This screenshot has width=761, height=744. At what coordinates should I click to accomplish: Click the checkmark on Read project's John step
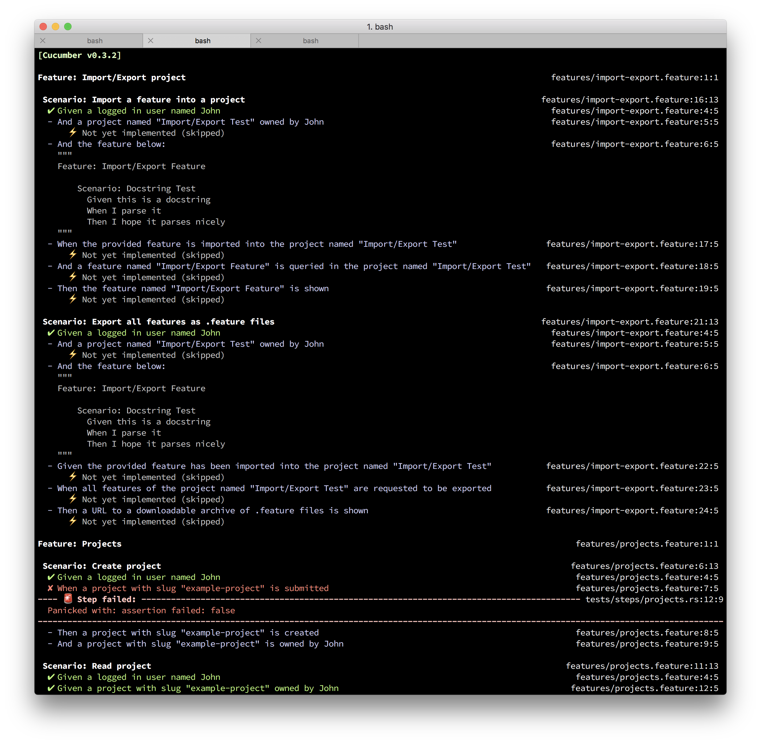coord(51,677)
